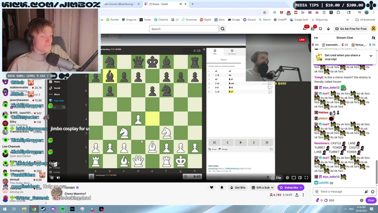Mute the stream volume icon
Viewport: 378px width, 213px height.
(x=58, y=177)
